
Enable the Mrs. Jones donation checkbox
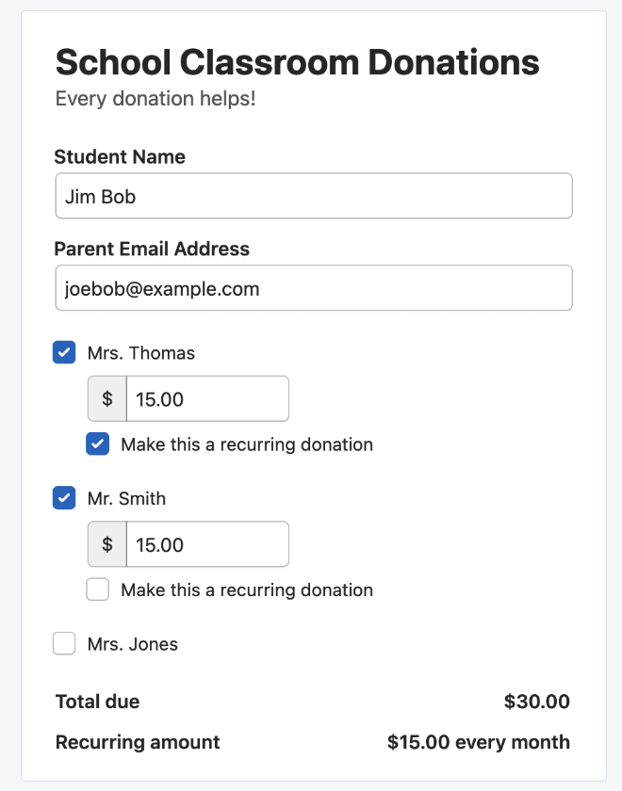tap(64, 644)
